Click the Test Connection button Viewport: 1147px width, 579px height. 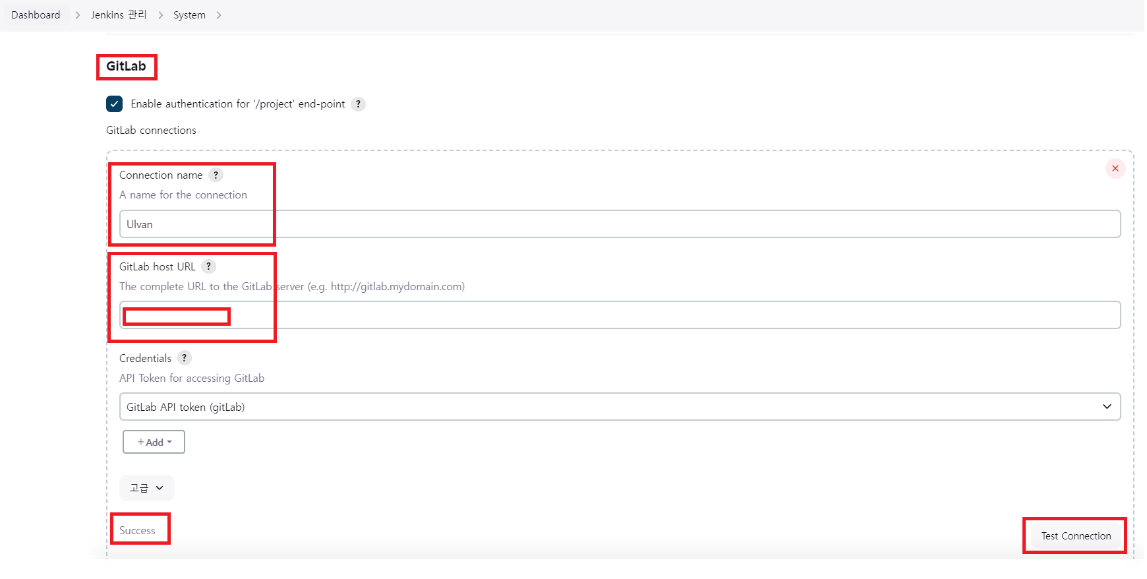click(x=1076, y=536)
